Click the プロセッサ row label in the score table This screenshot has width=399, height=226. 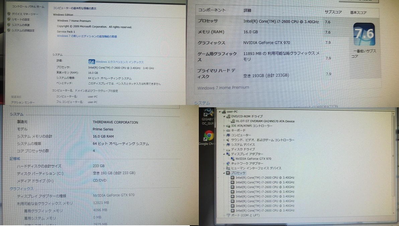tap(208, 21)
